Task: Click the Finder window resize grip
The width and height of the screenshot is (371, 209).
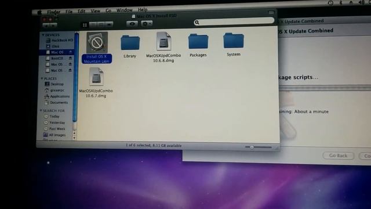Action: (277, 148)
